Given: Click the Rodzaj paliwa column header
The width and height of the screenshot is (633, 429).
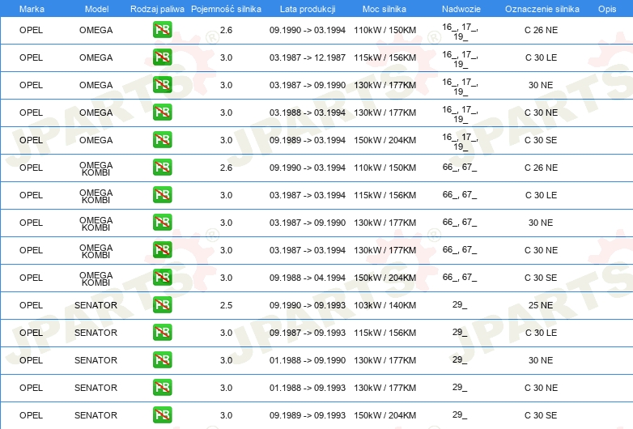Looking at the screenshot, I should point(157,9).
